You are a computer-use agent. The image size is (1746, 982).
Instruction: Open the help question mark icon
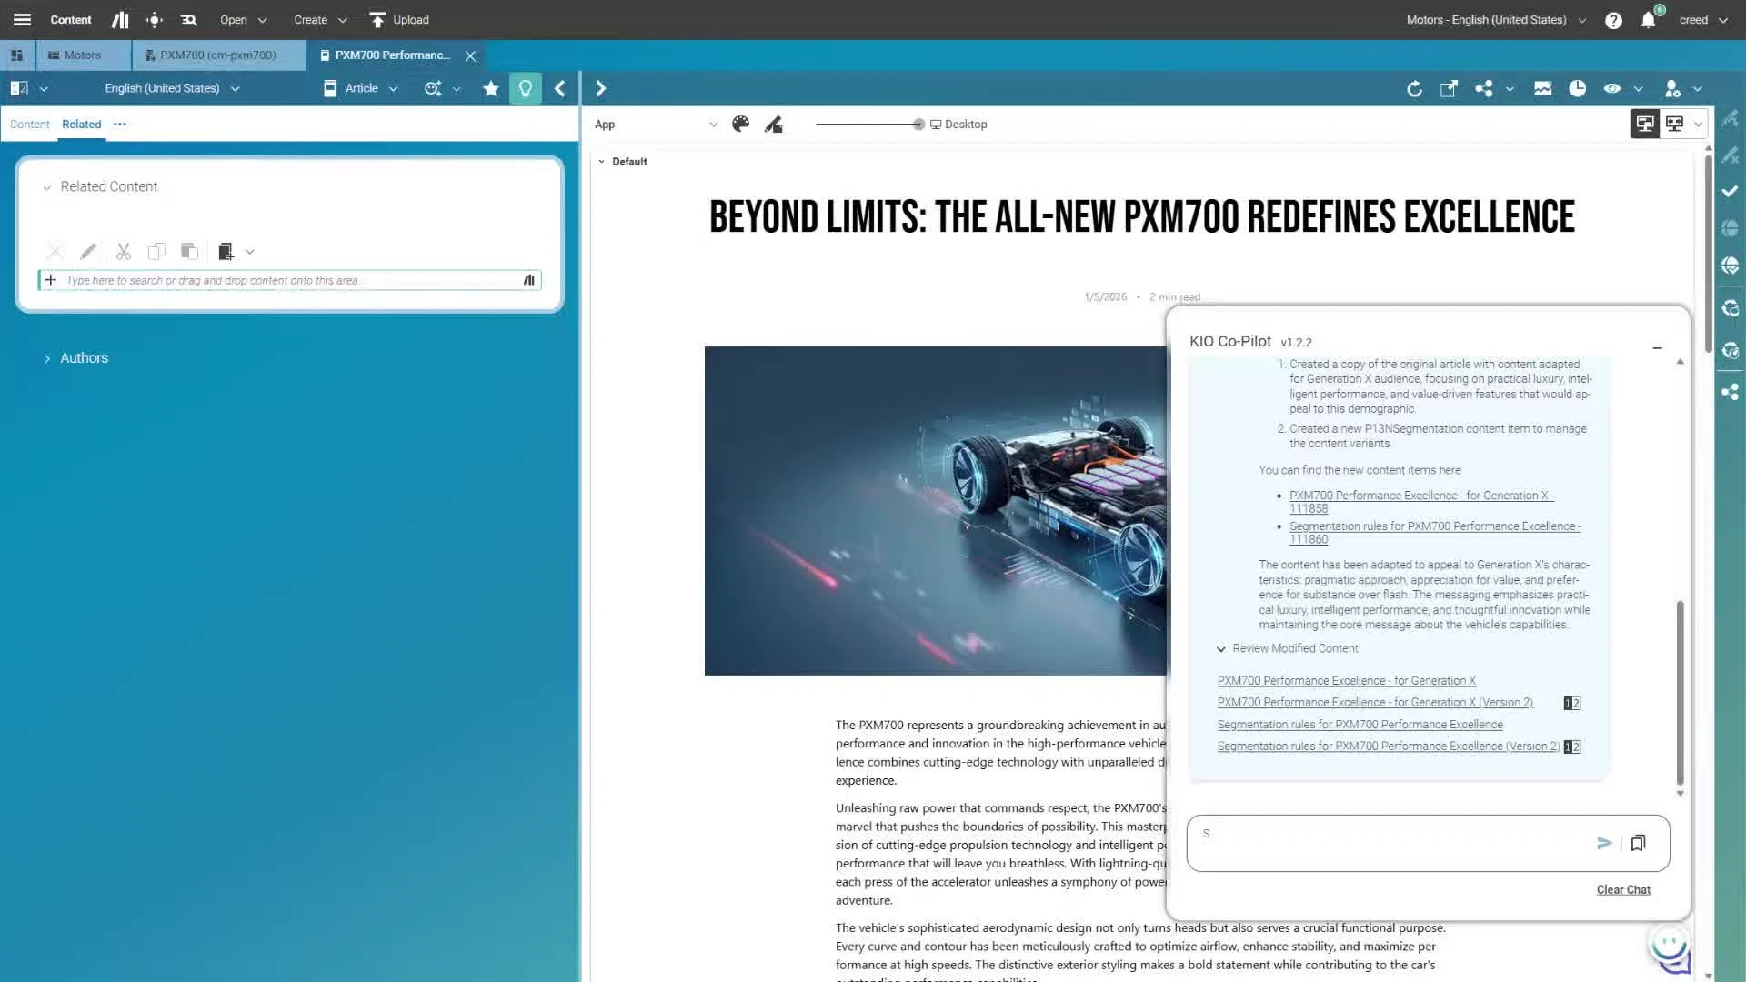(x=1613, y=20)
